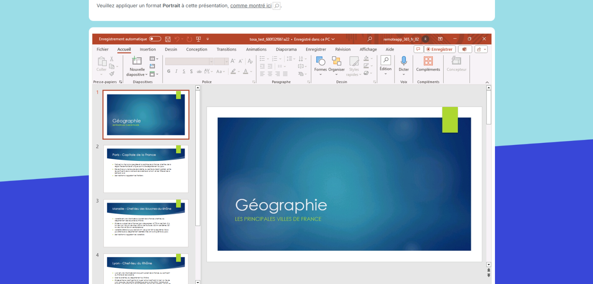Collapse the ribbon with the chevron
Screen dimensions: 593x284
(x=487, y=82)
